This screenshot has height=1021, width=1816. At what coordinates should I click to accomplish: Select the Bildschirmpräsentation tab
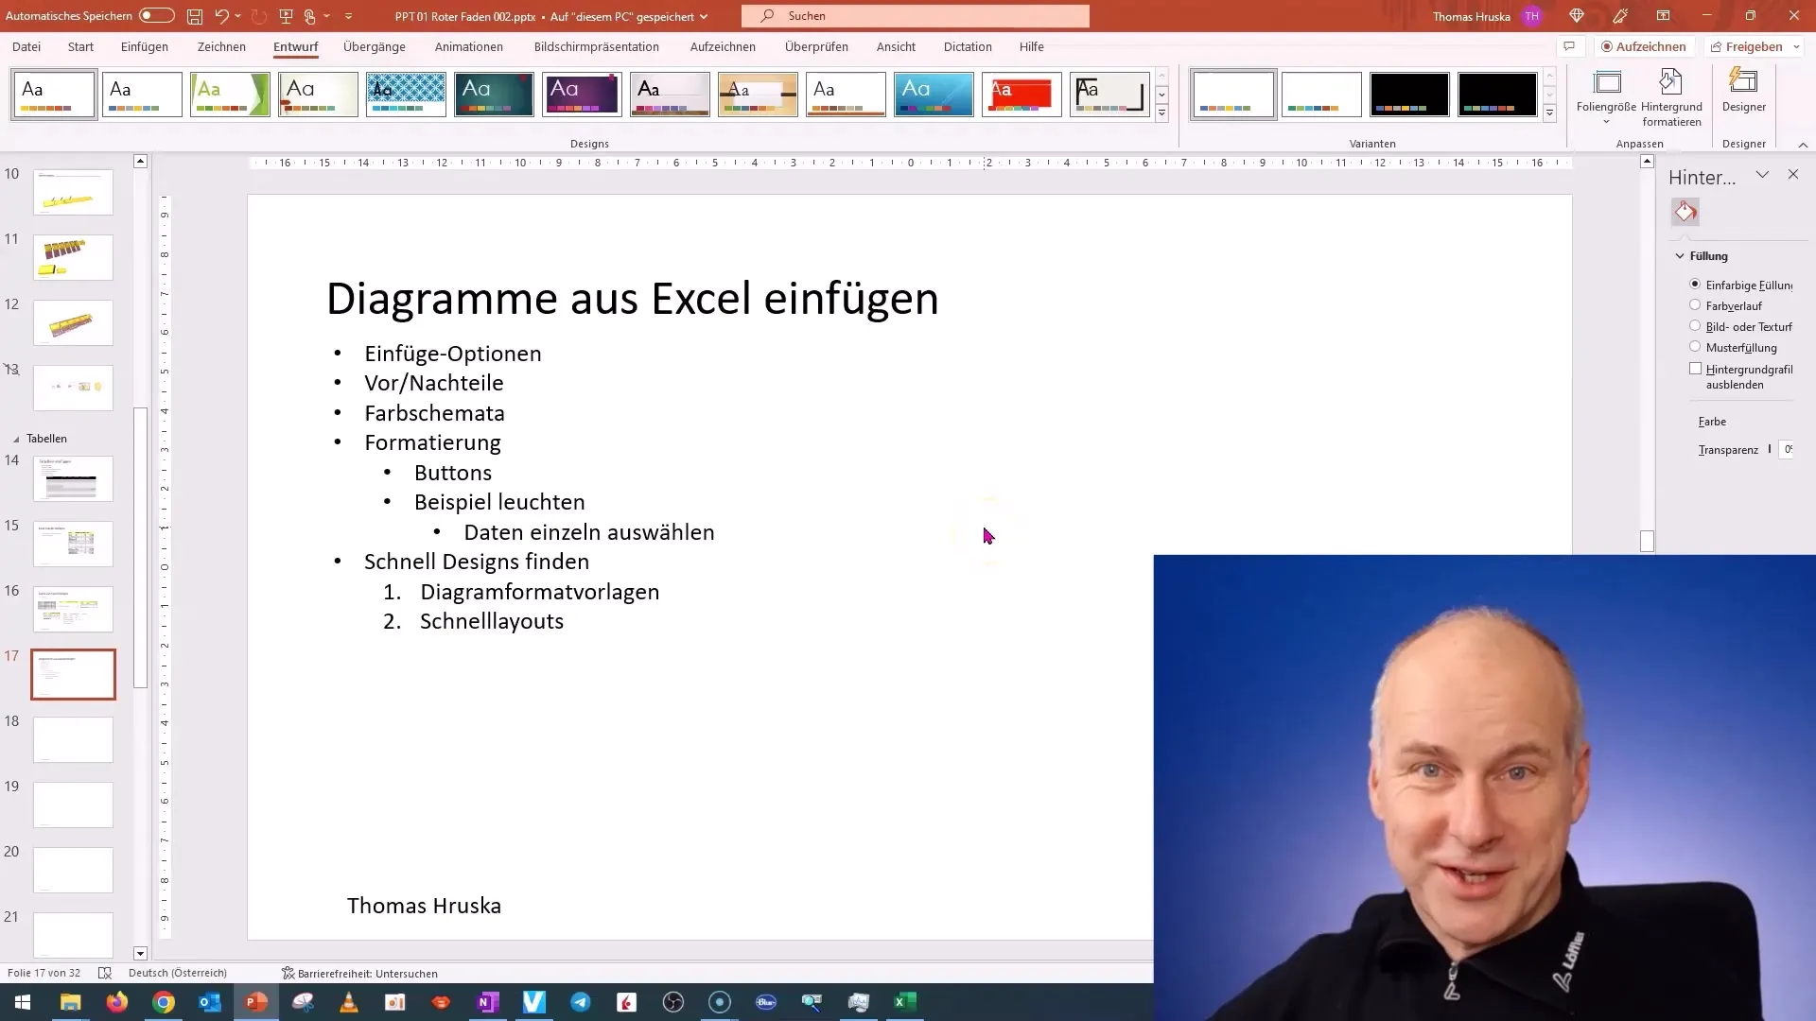[x=595, y=46]
